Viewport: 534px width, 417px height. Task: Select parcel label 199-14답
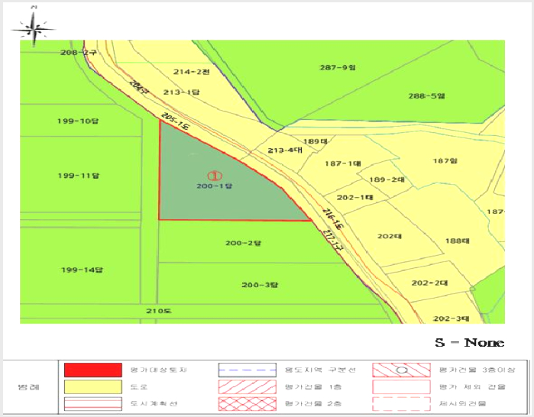point(82,270)
